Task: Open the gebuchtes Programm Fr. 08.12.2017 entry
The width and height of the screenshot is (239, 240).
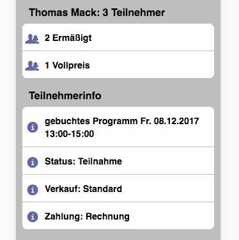Action: tap(118, 127)
